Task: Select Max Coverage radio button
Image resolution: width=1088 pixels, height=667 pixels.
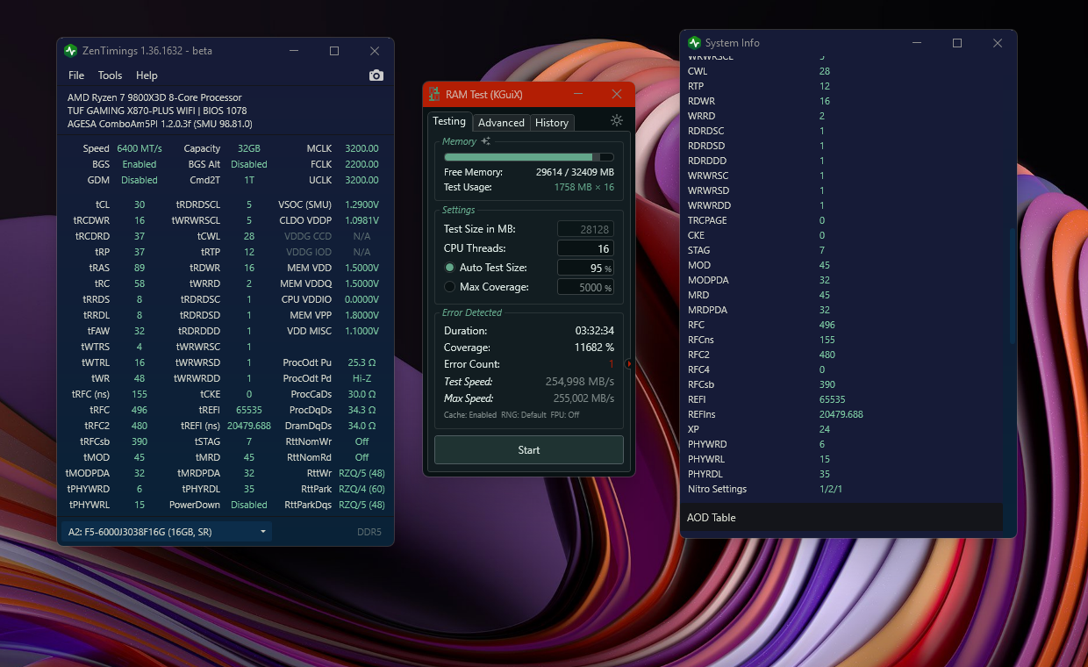Action: point(450,287)
